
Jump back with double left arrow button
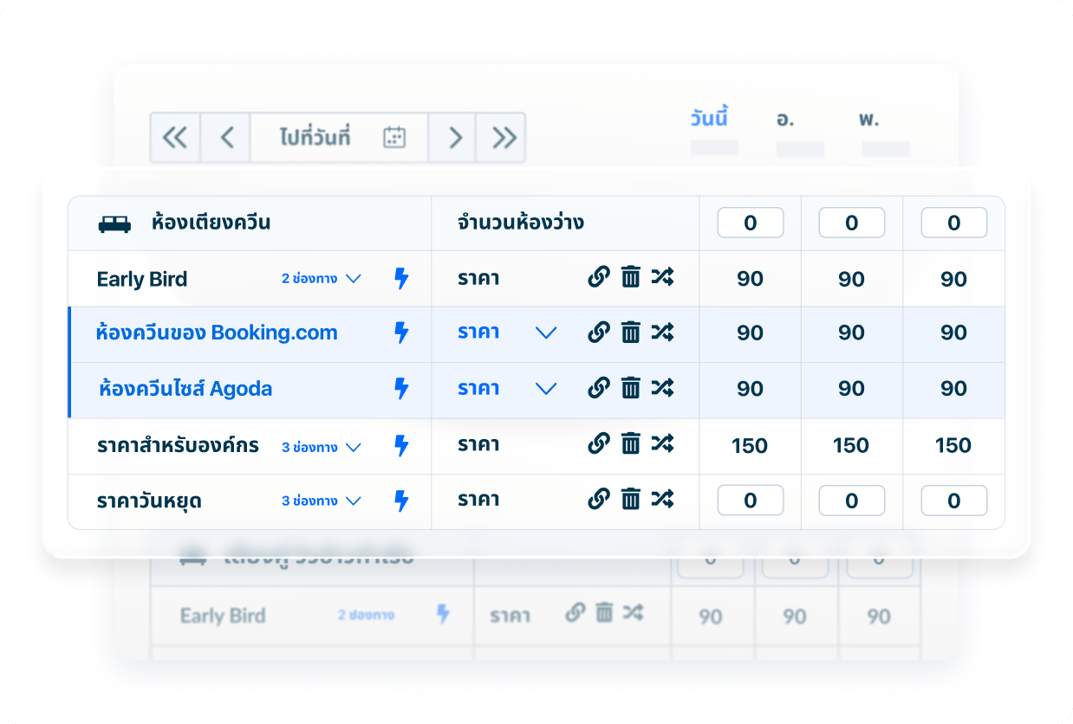pyautogui.click(x=175, y=138)
